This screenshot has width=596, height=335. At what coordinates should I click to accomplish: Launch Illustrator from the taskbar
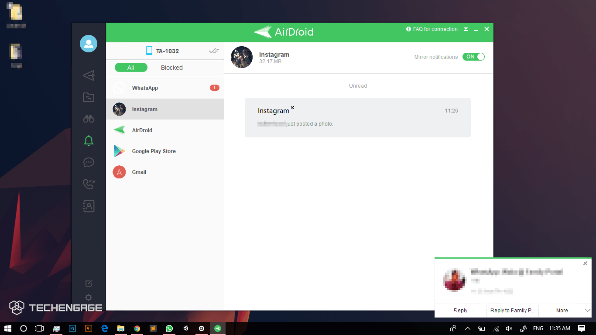89,328
